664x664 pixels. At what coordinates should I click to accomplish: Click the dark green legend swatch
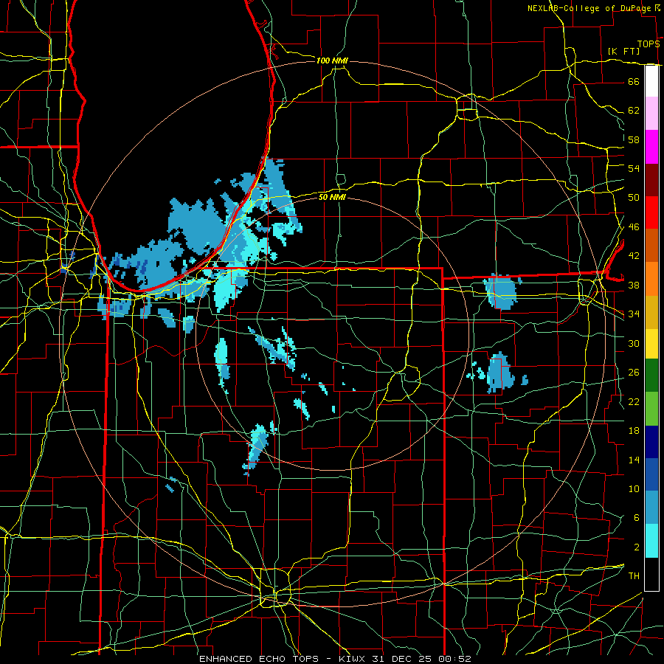coord(651,376)
